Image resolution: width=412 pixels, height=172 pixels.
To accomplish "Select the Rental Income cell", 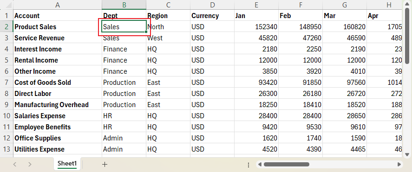I will point(58,60).
